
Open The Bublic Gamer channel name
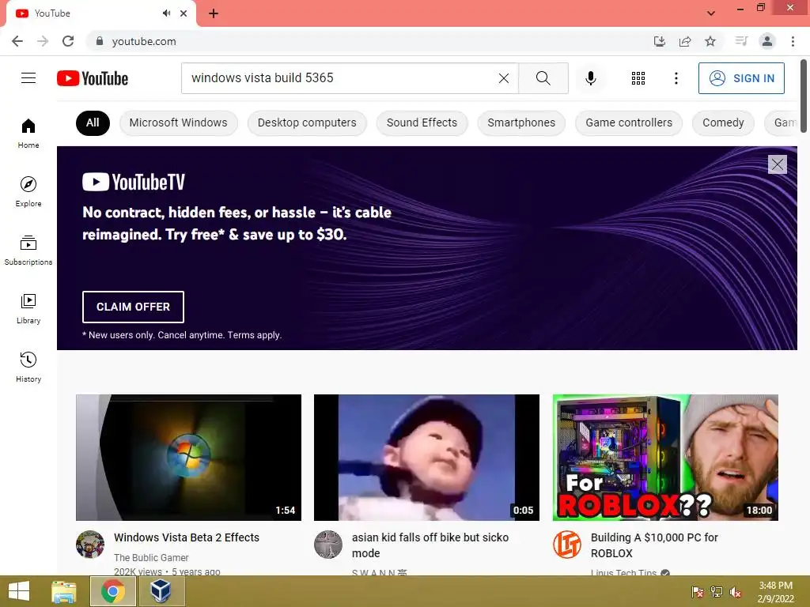coord(151,557)
